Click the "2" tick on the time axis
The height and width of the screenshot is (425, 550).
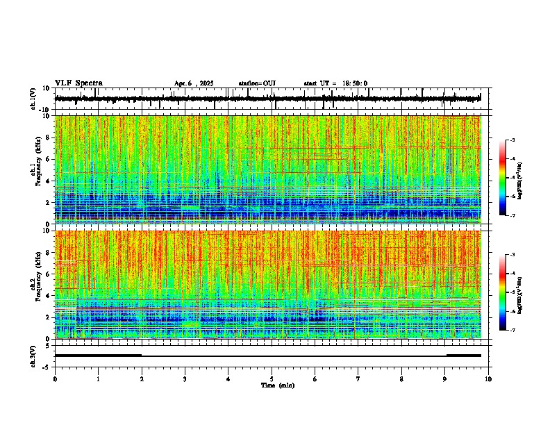click(x=142, y=379)
